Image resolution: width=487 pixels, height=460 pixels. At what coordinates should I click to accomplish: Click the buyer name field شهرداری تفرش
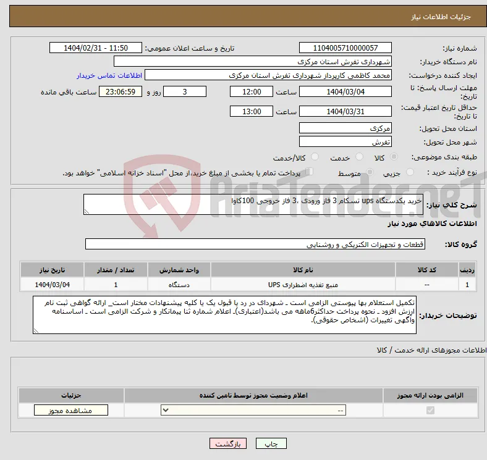pyautogui.click(x=253, y=62)
